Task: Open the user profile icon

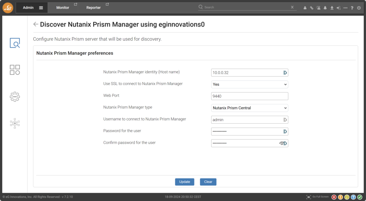Action: pos(305,8)
